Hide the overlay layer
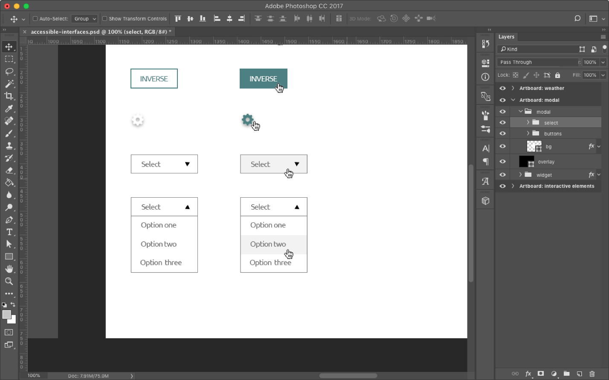This screenshot has width=609, height=380. click(x=502, y=162)
